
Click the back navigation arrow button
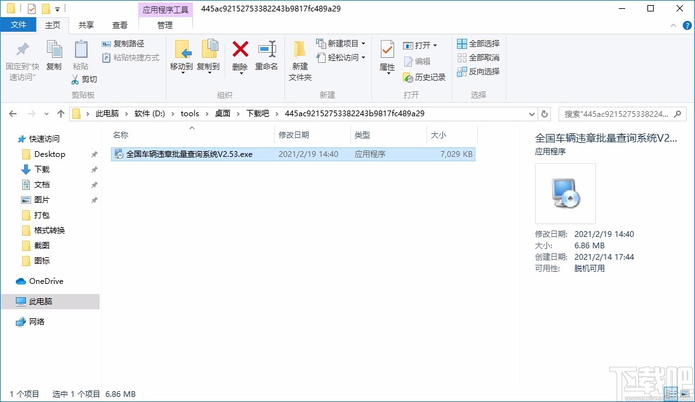click(x=13, y=113)
